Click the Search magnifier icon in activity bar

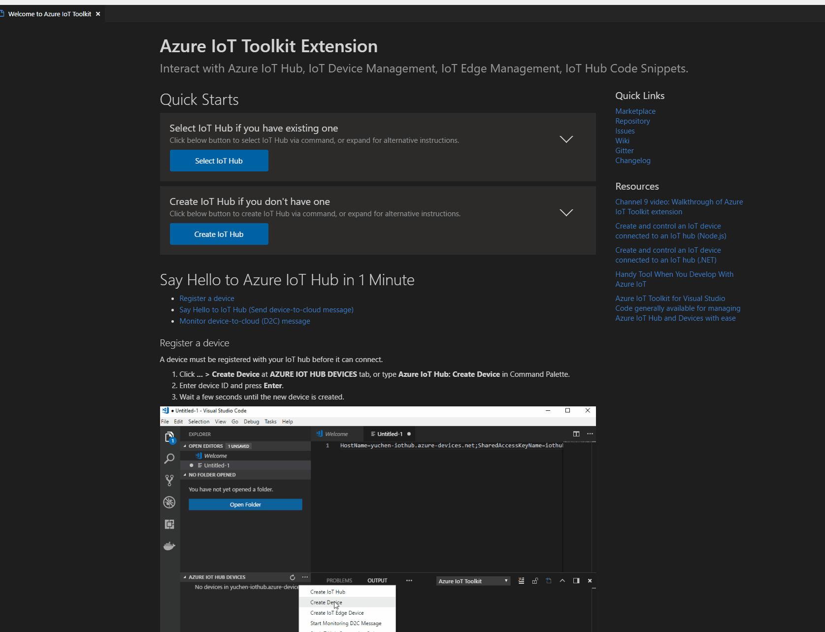(x=169, y=459)
